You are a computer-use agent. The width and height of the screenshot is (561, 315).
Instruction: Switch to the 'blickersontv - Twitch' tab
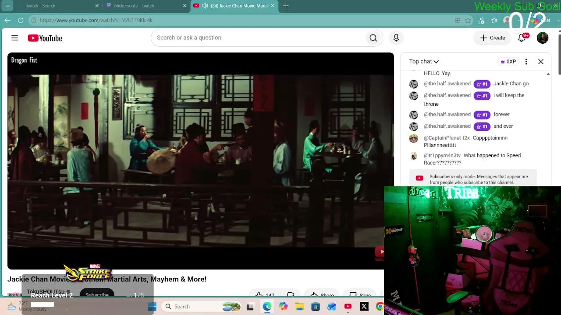pos(146,6)
